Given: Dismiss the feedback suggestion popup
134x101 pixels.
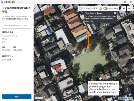Looking at the screenshot, I should (118, 82).
